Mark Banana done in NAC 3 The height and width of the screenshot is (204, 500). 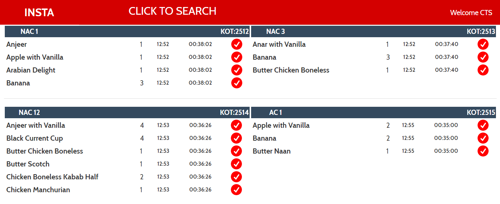483,57
